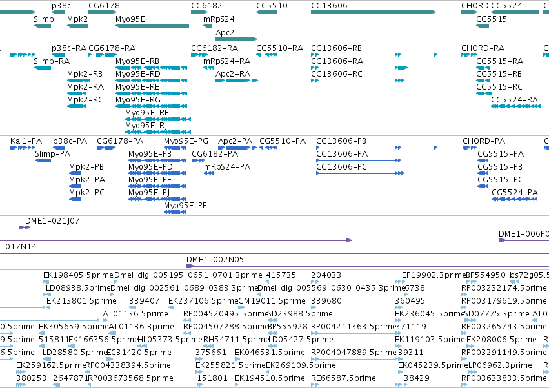The image size is (549, 388).
Task: Click transcript label Myo95E-RE
Action: click(137, 87)
